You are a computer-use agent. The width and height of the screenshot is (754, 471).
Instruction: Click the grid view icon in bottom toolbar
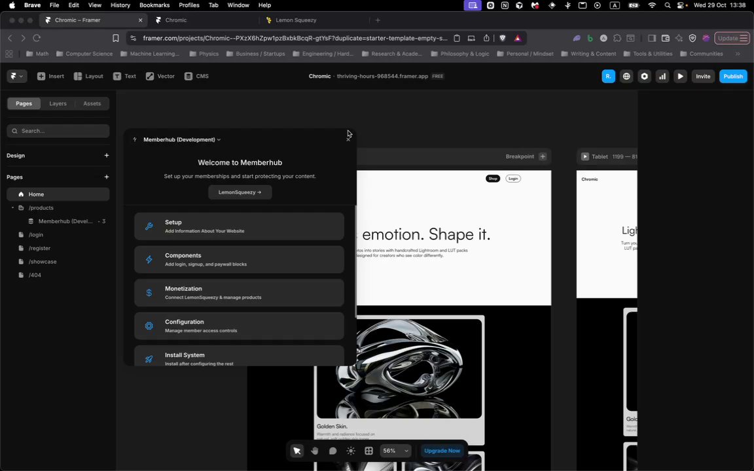(369, 451)
